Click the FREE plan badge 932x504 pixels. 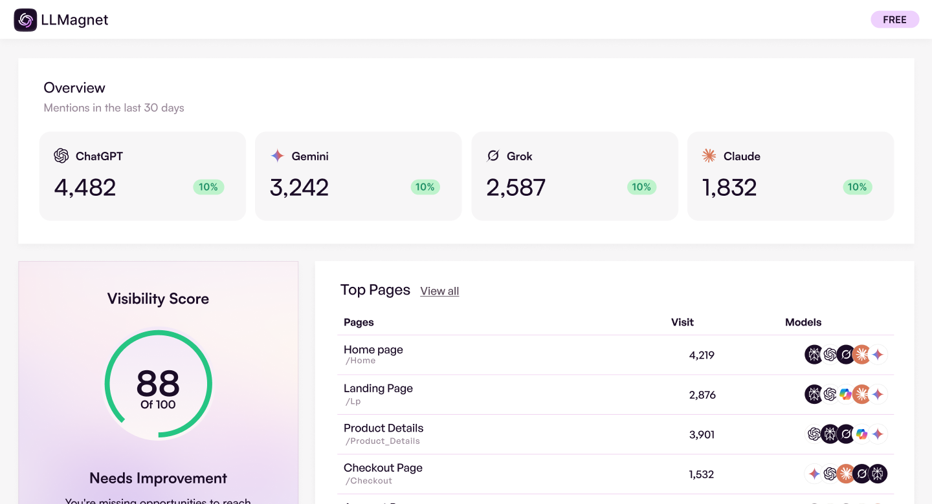tap(894, 19)
